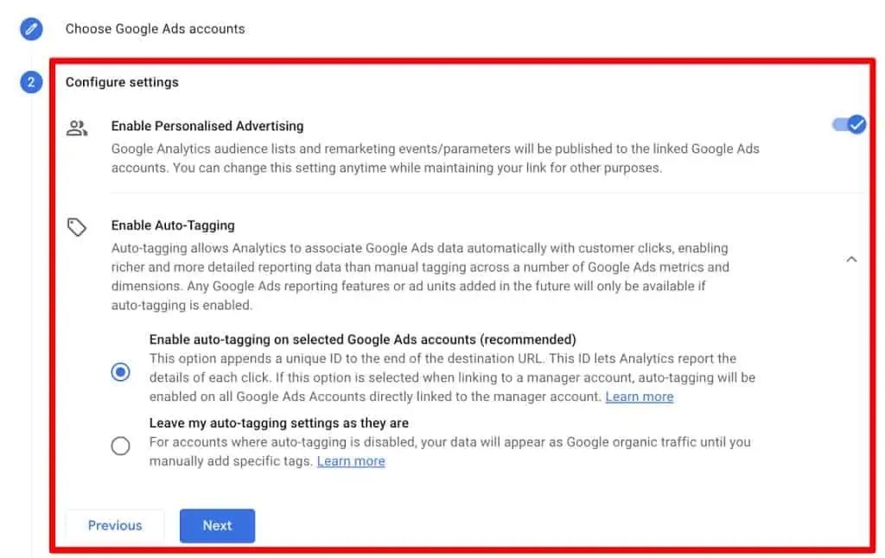Click the chevron to hide auto-tagging details

click(x=851, y=258)
